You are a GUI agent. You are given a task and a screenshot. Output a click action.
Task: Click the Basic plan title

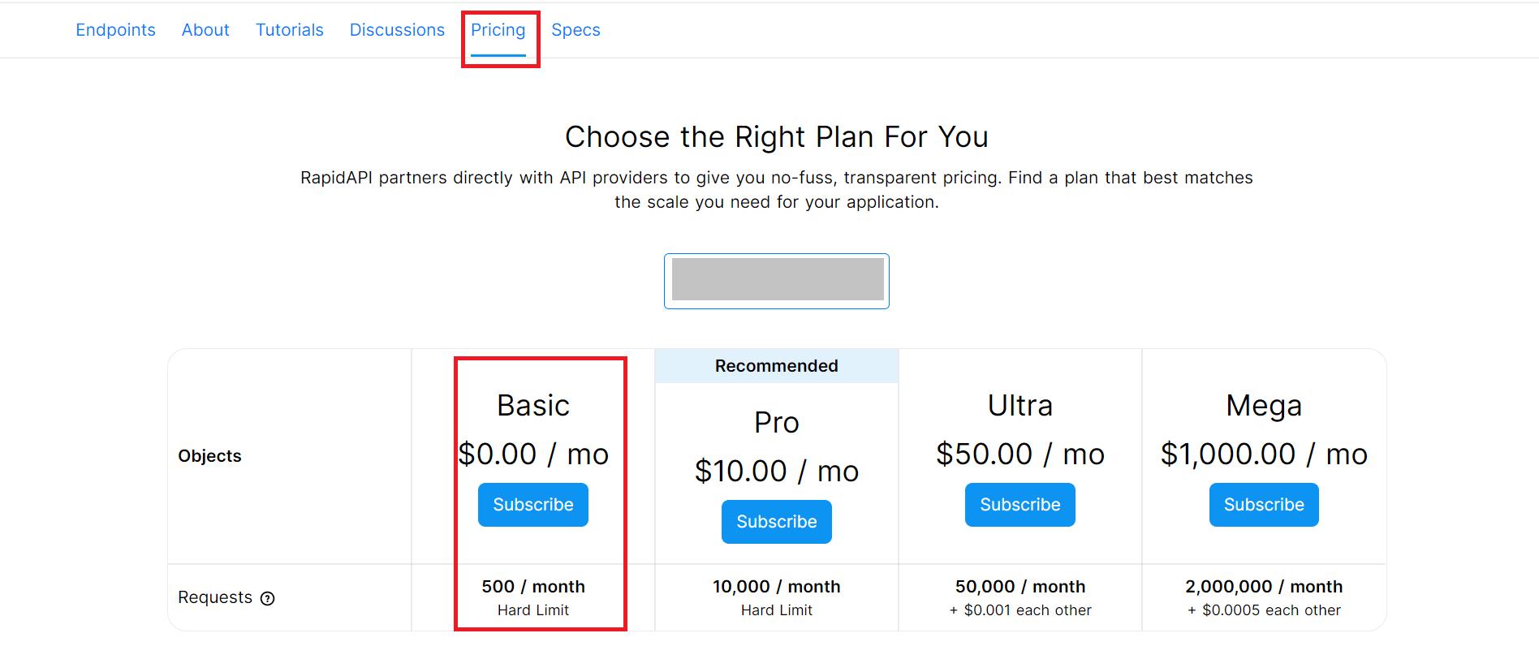pos(533,405)
